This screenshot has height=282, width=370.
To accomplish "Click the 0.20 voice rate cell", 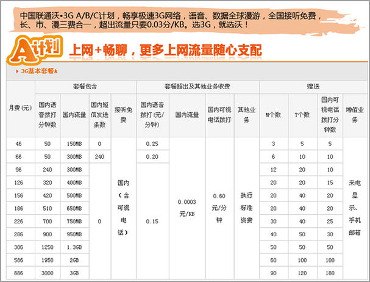I will [152, 157].
